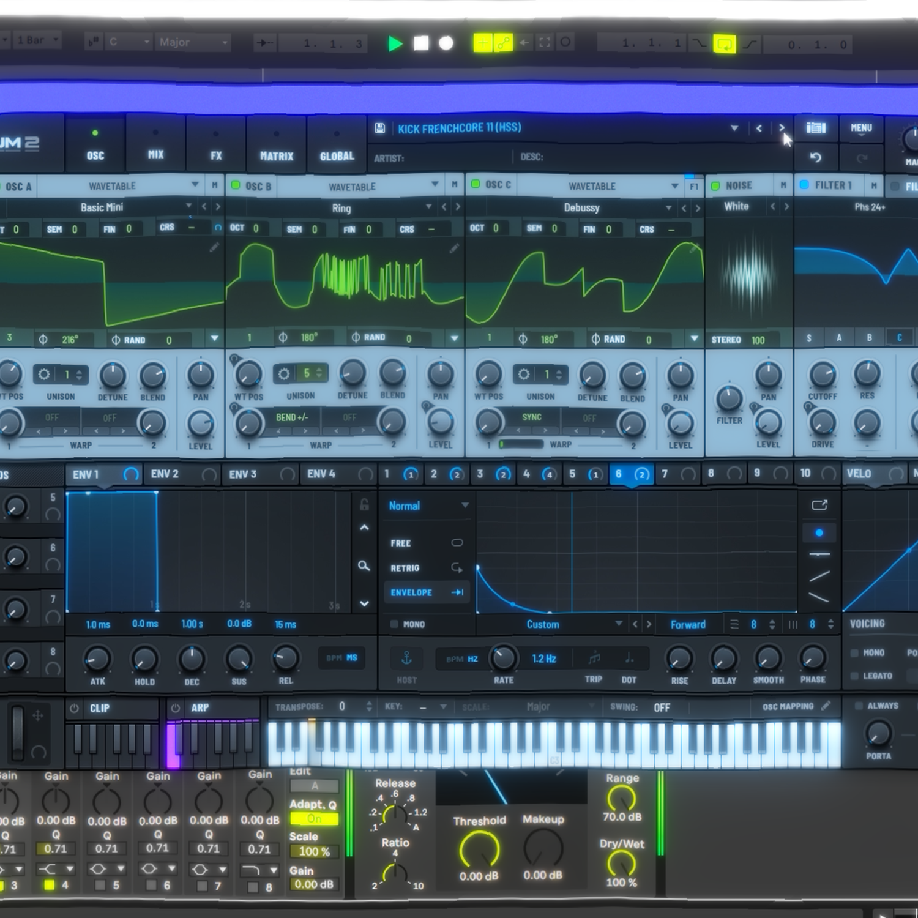Open the Custom LFO shape dropdown
The height and width of the screenshot is (918, 918).
pos(619,624)
